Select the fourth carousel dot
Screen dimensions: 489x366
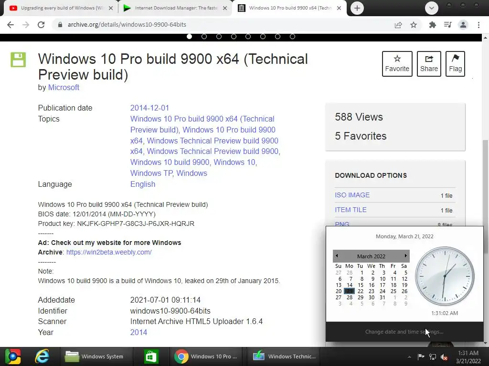[234, 36]
